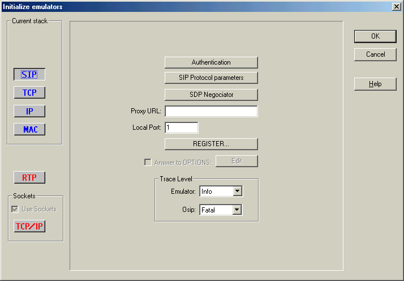Focus the Proxy URL input field
404x281 pixels.
pyautogui.click(x=211, y=111)
